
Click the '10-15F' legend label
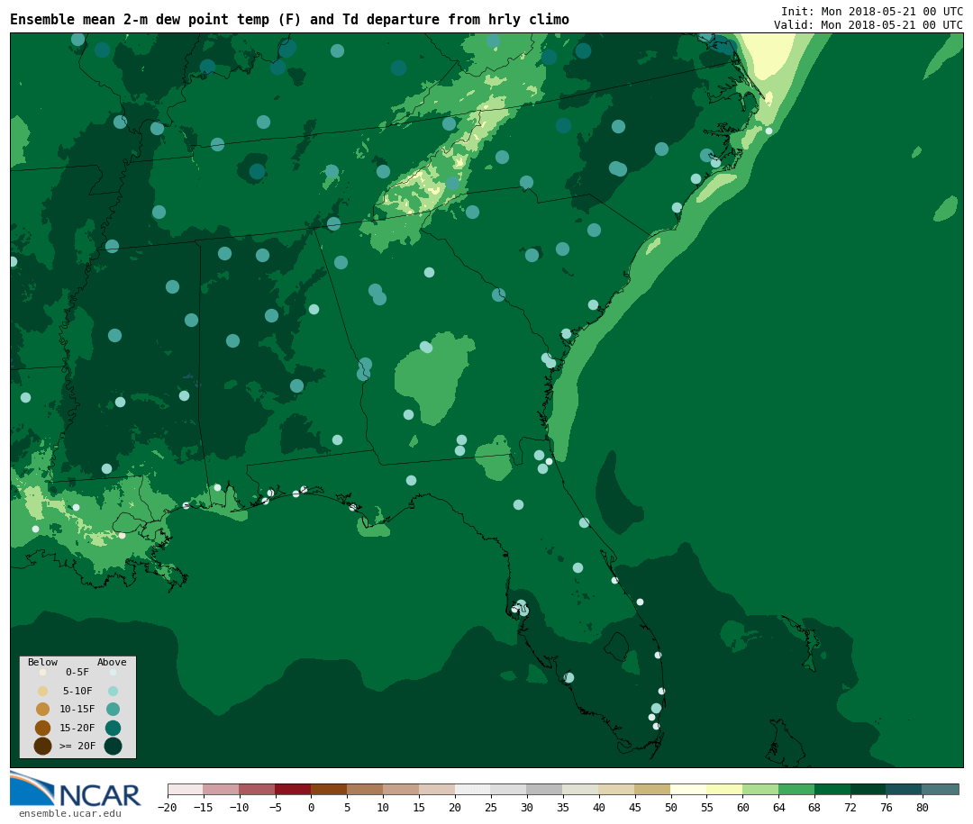(77, 710)
